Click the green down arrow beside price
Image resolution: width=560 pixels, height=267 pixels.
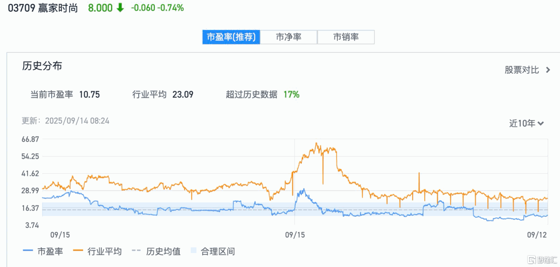coord(120,8)
